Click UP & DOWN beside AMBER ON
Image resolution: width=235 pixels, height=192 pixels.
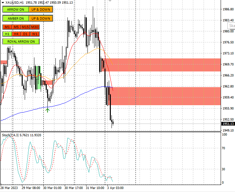click(41, 18)
